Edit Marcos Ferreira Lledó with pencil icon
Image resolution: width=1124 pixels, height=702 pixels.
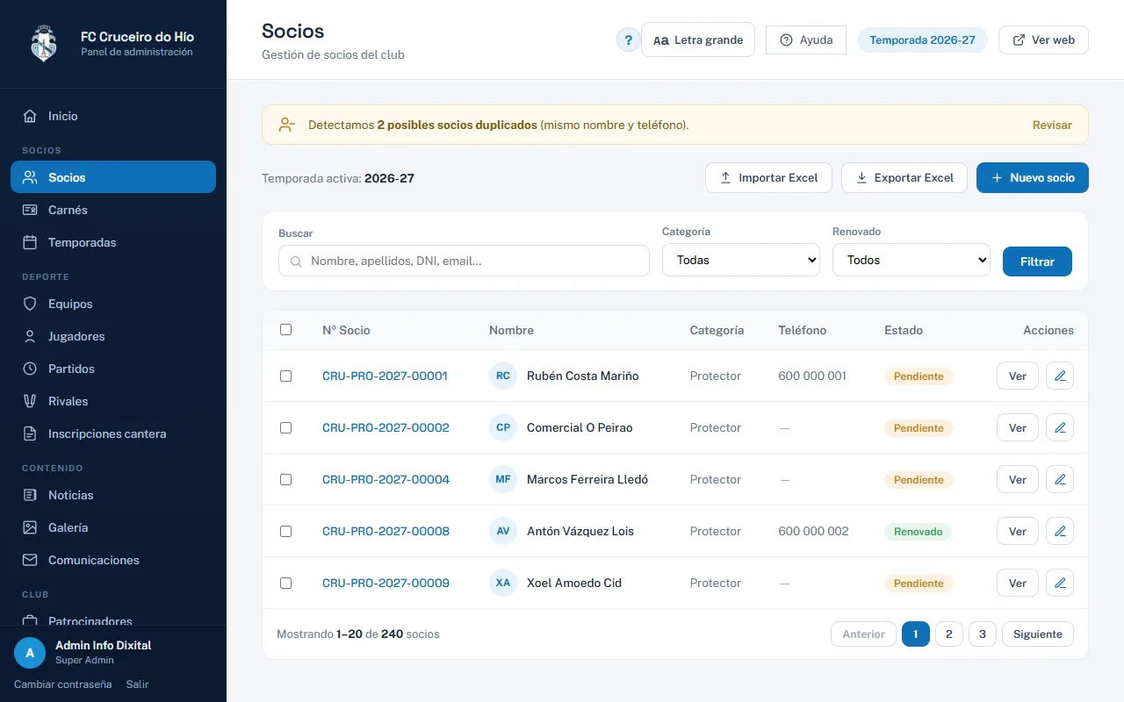1060,479
